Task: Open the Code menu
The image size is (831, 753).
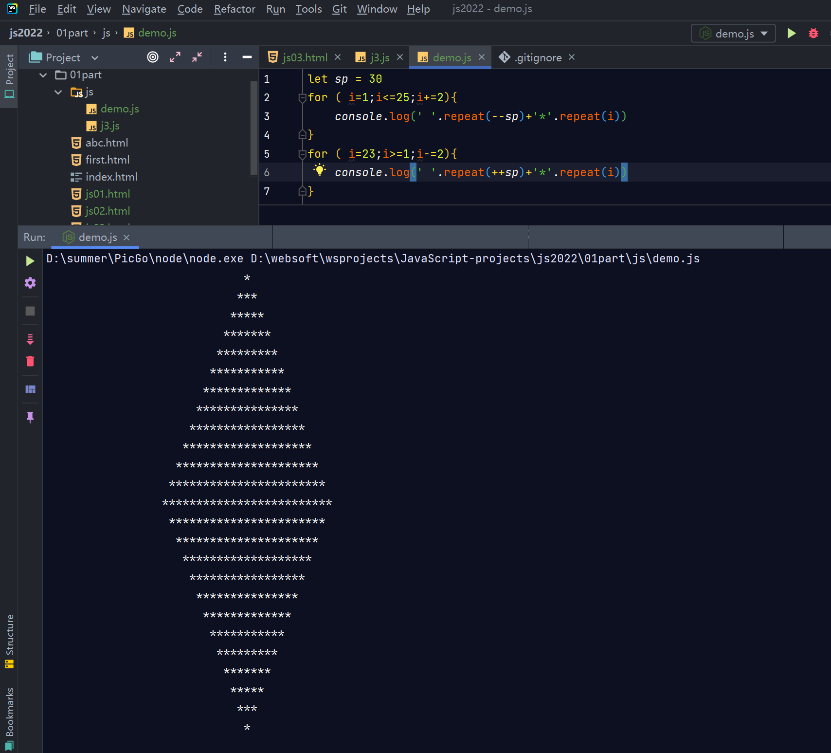Action: click(190, 9)
